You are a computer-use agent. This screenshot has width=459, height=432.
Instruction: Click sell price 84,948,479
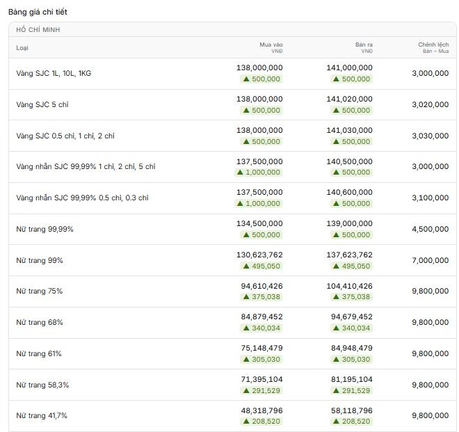(352, 349)
